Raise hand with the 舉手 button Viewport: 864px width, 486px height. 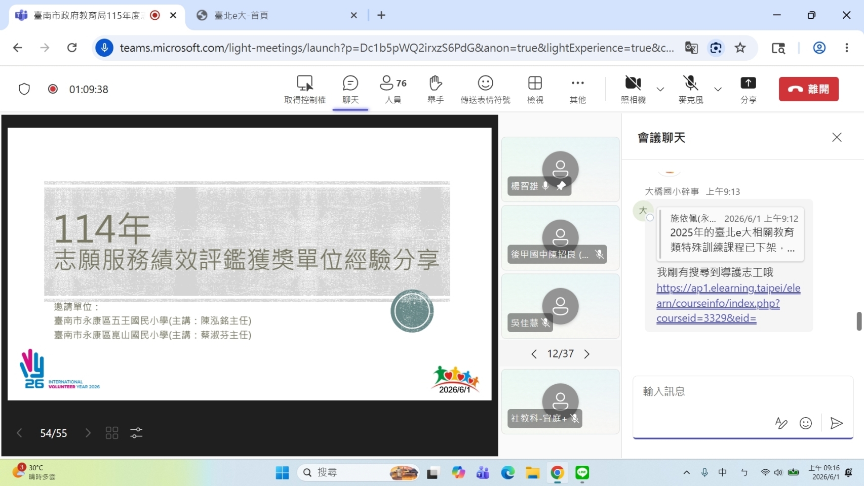click(436, 89)
